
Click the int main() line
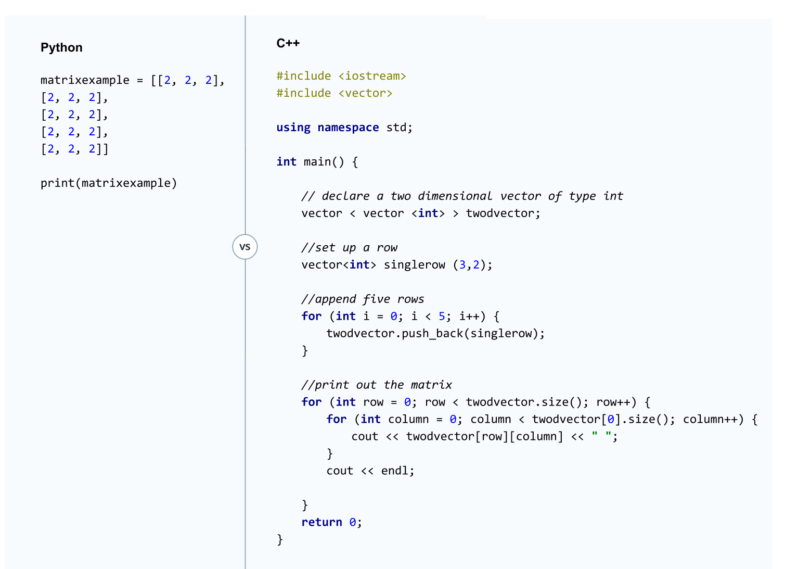click(317, 162)
